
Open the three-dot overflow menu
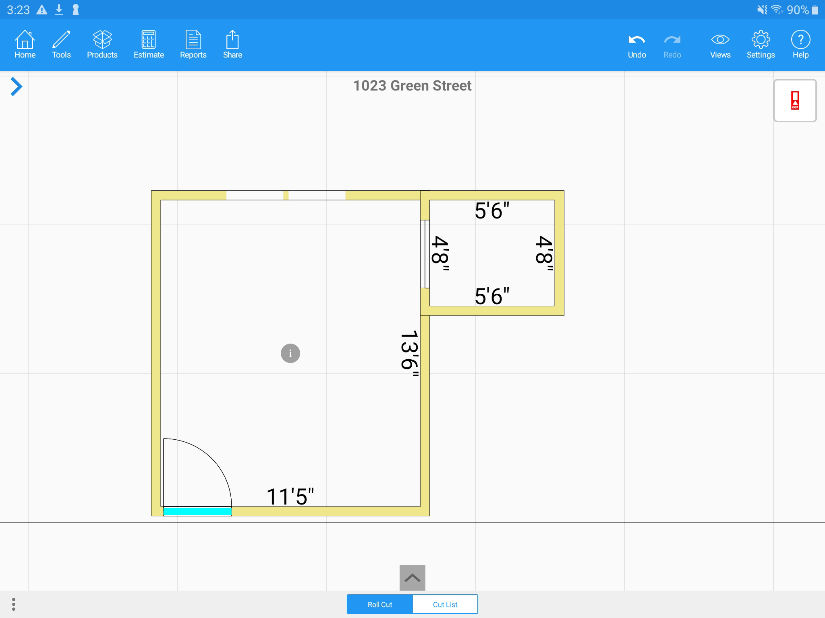click(14, 604)
